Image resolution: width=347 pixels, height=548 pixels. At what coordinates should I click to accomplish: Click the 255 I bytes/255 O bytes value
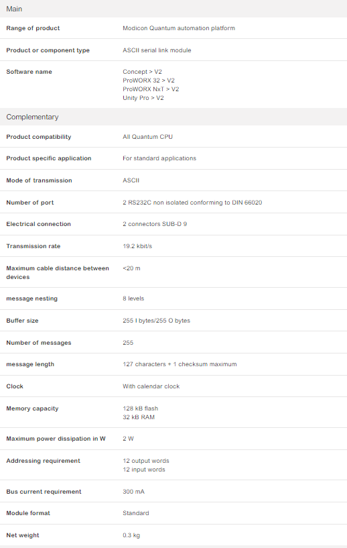tap(156, 321)
